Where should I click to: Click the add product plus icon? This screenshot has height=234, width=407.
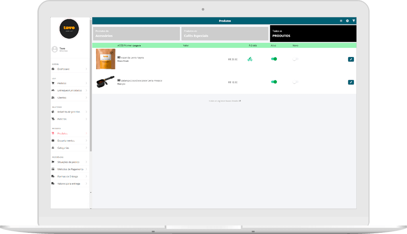click(x=347, y=21)
